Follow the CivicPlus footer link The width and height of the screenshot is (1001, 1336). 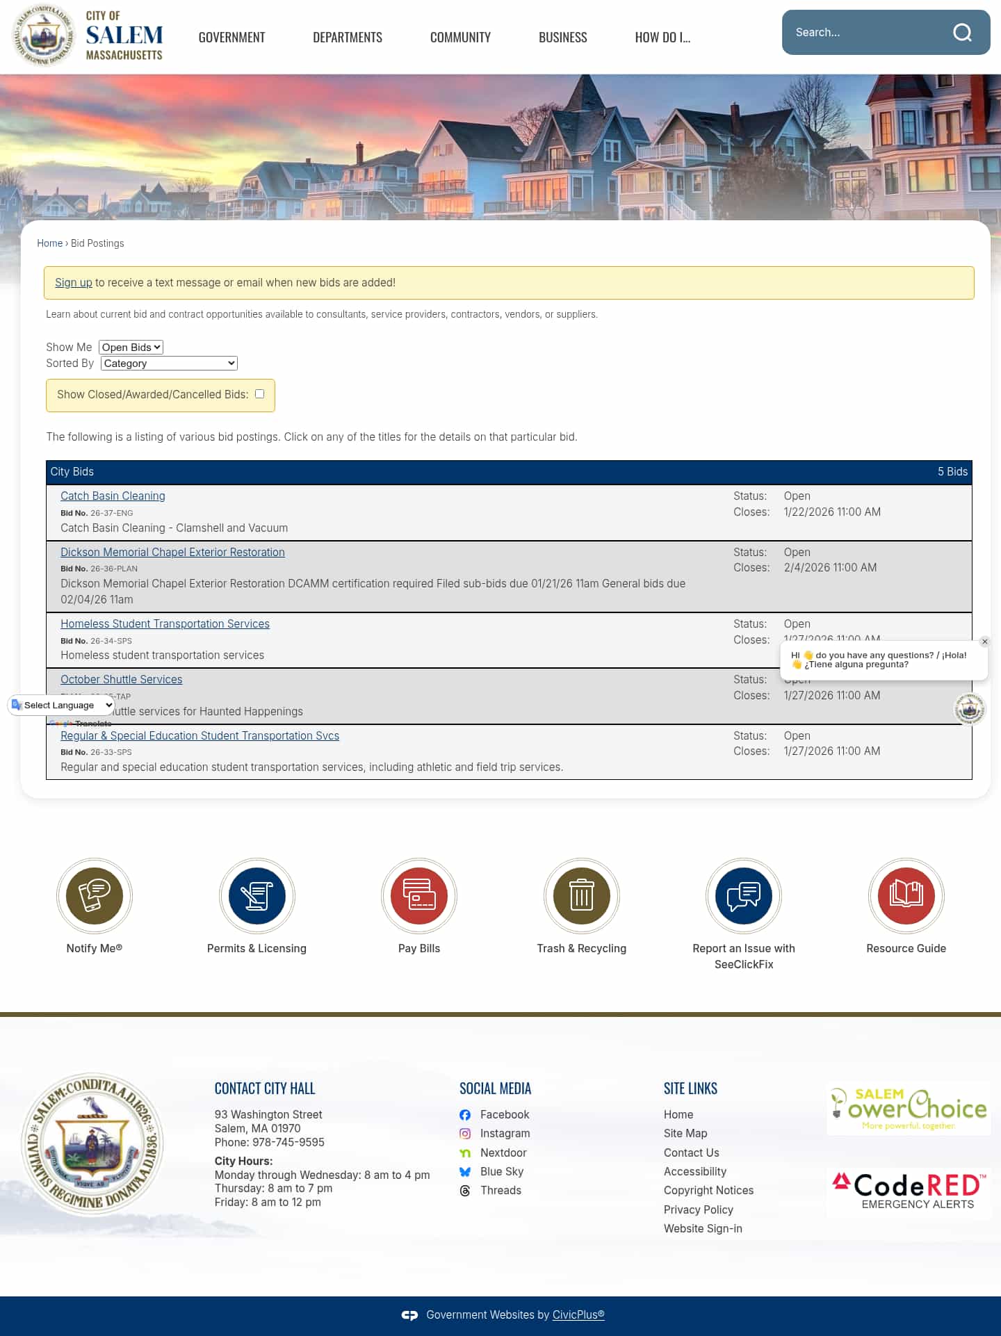[x=578, y=1315]
